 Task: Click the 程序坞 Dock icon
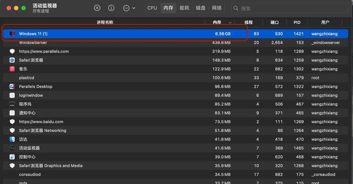pyautogui.click(x=12, y=104)
